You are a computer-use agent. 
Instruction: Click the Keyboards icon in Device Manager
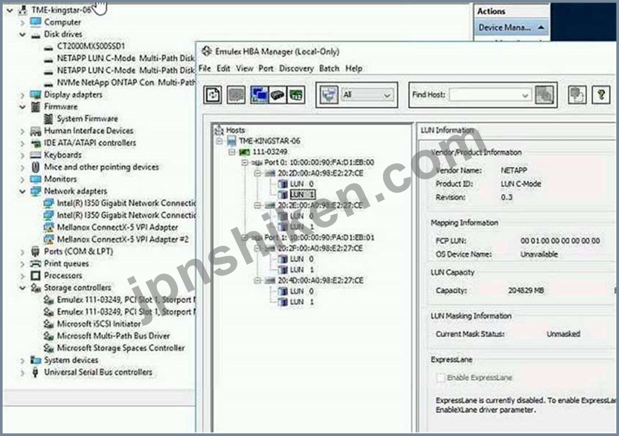click(x=35, y=155)
